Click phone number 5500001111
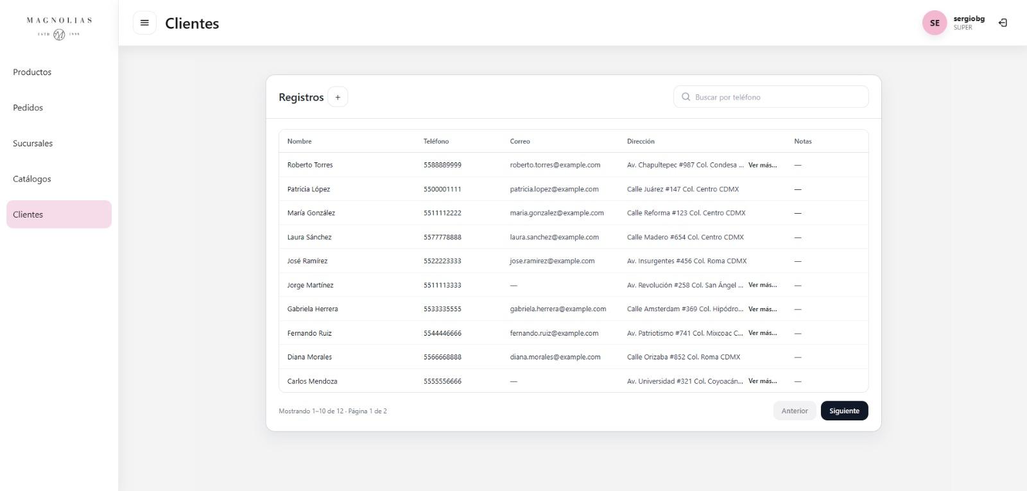The image size is (1027, 491). click(x=442, y=189)
